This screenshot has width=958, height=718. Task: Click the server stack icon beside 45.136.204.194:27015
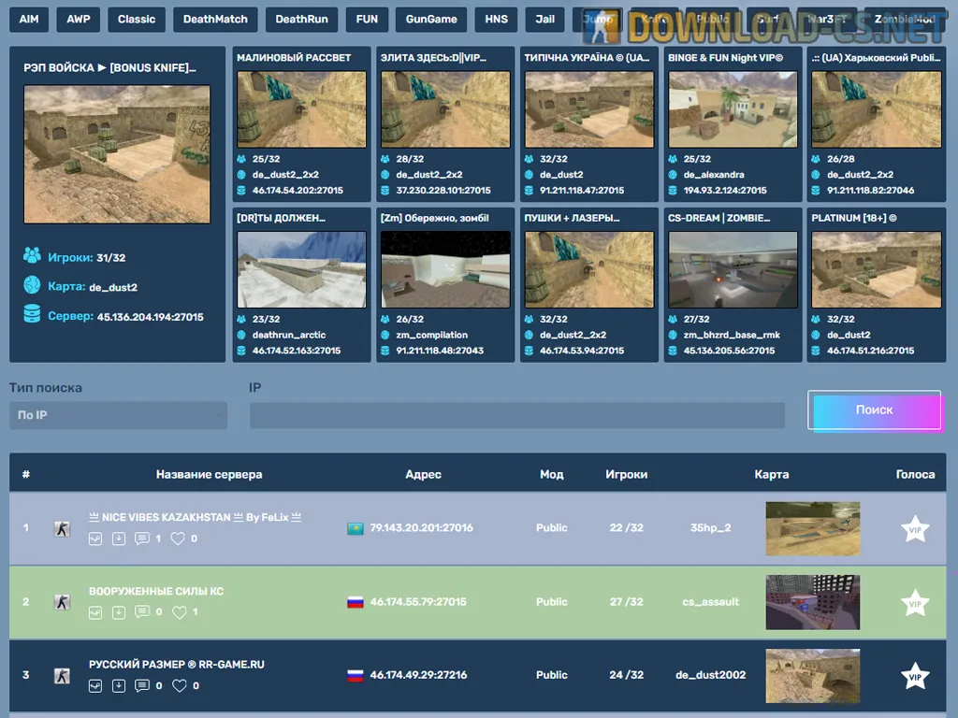click(32, 314)
